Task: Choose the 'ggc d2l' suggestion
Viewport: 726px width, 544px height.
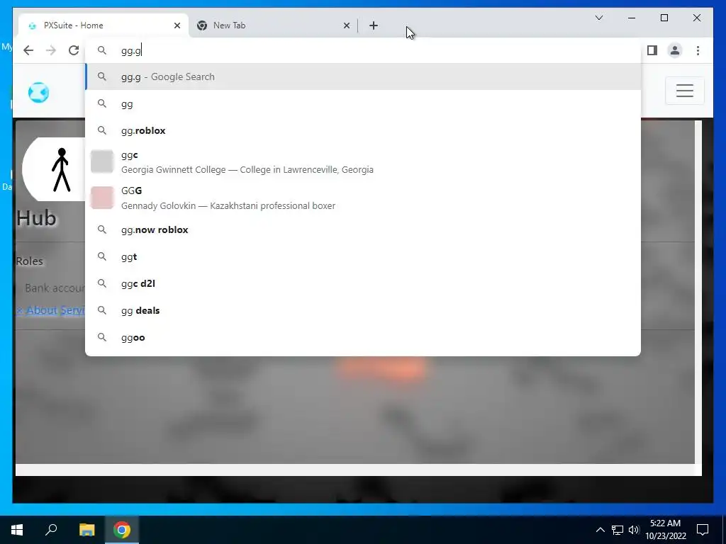Action: pyautogui.click(x=363, y=283)
